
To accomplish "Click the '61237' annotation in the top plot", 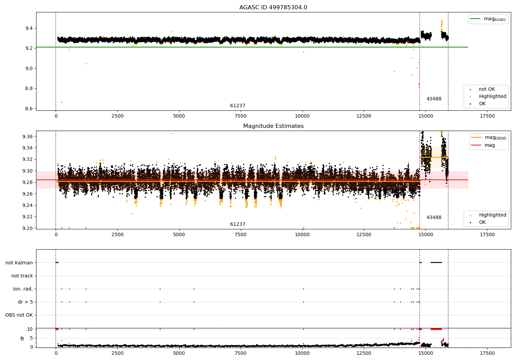I will tap(238, 106).
